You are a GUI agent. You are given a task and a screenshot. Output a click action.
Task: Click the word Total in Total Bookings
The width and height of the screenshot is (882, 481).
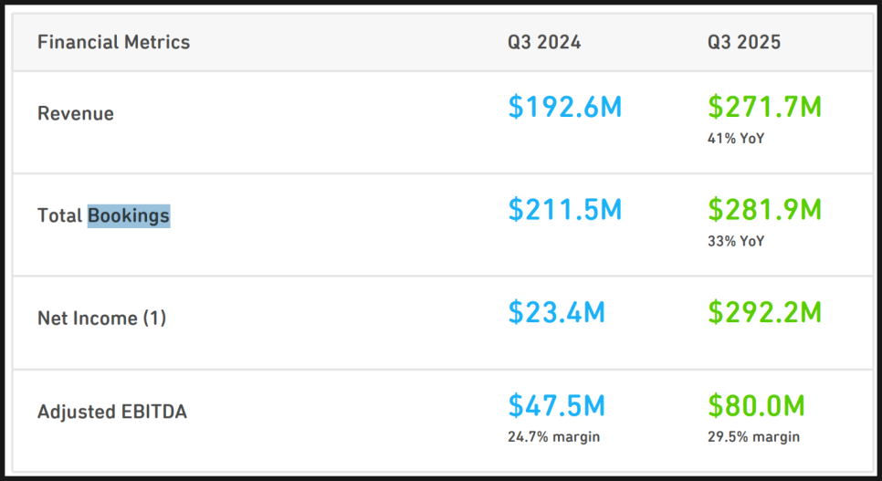60,216
